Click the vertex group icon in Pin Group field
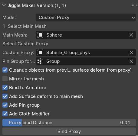The height and width of the screenshot is (136, 138). pyautogui.click(x=40, y=61)
